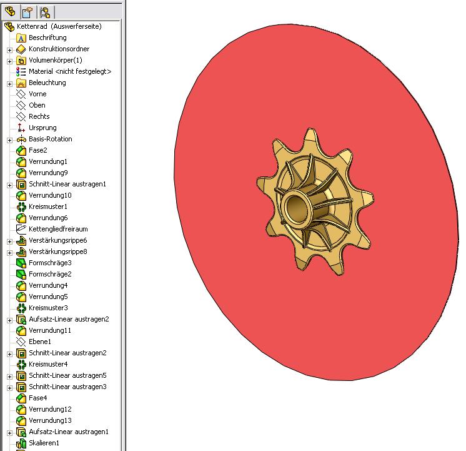Switch to the PropertyManager tab
The image size is (466, 451).
(27, 13)
